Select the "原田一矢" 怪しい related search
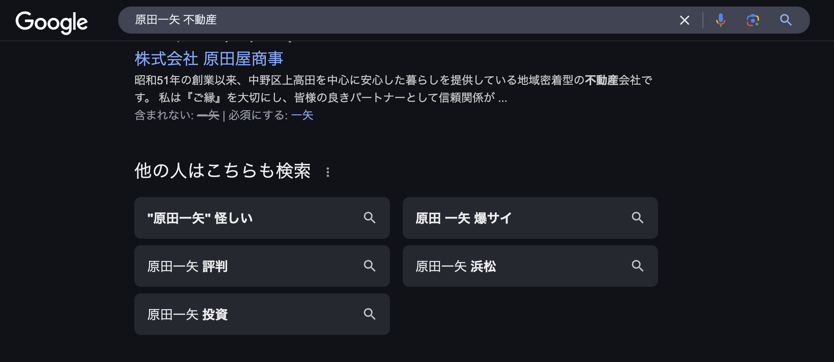 tap(262, 218)
